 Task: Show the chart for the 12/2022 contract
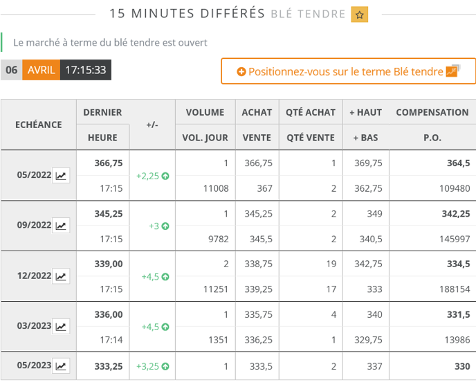point(62,276)
